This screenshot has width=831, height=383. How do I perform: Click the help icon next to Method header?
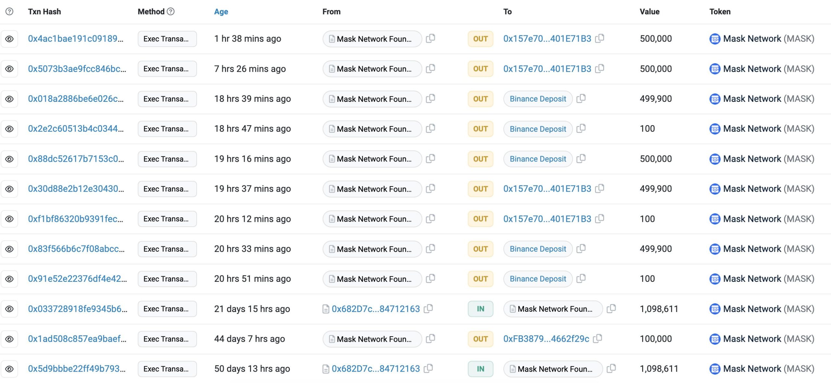click(x=171, y=11)
